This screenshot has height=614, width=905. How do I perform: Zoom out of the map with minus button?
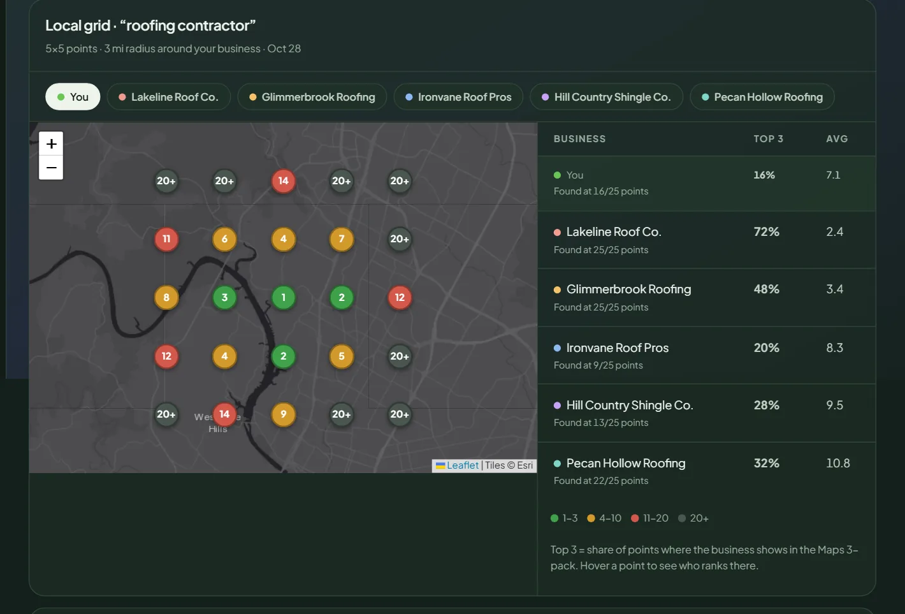click(51, 168)
